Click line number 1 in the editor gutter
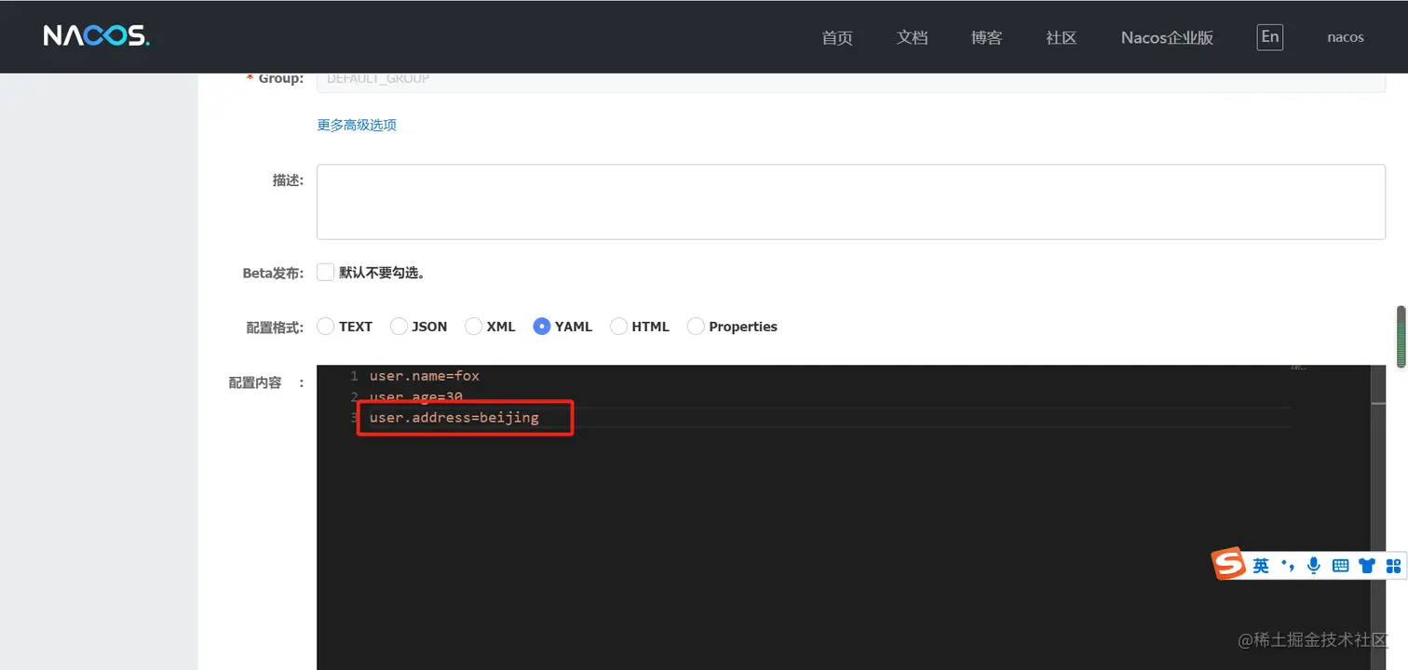1408x670 pixels. (x=354, y=376)
